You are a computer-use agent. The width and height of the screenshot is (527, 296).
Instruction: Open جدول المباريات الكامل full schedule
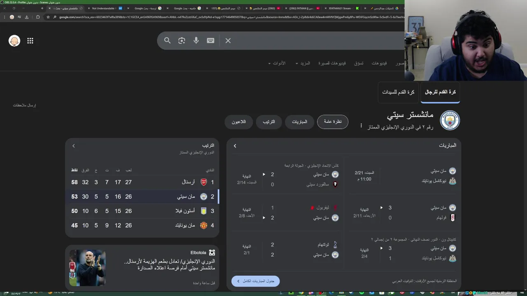point(255,281)
